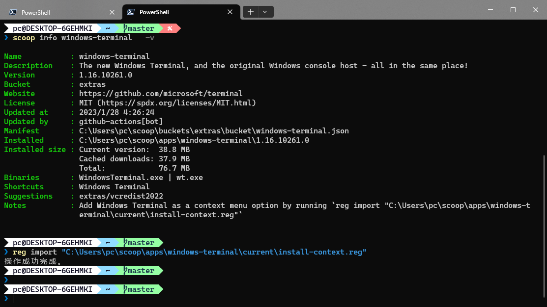Click 'pc@DESKTOP-6GEHMKI' in the topmost prompt

coord(52,28)
